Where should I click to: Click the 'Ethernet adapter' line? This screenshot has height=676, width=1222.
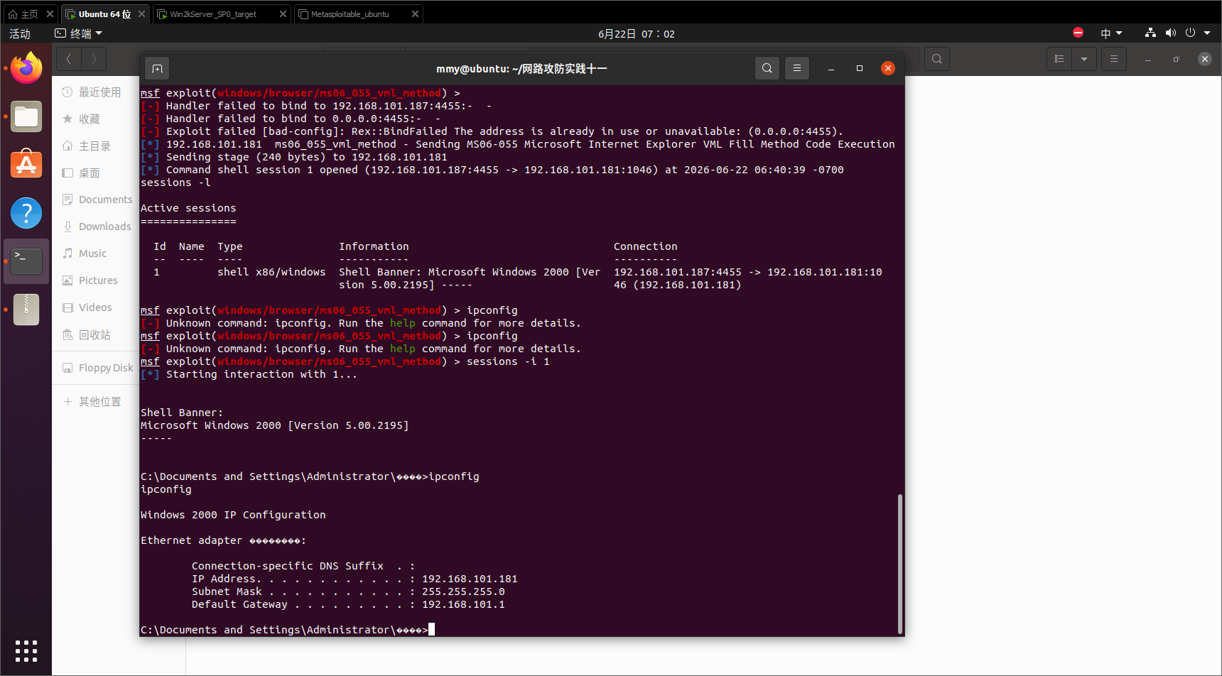223,540
